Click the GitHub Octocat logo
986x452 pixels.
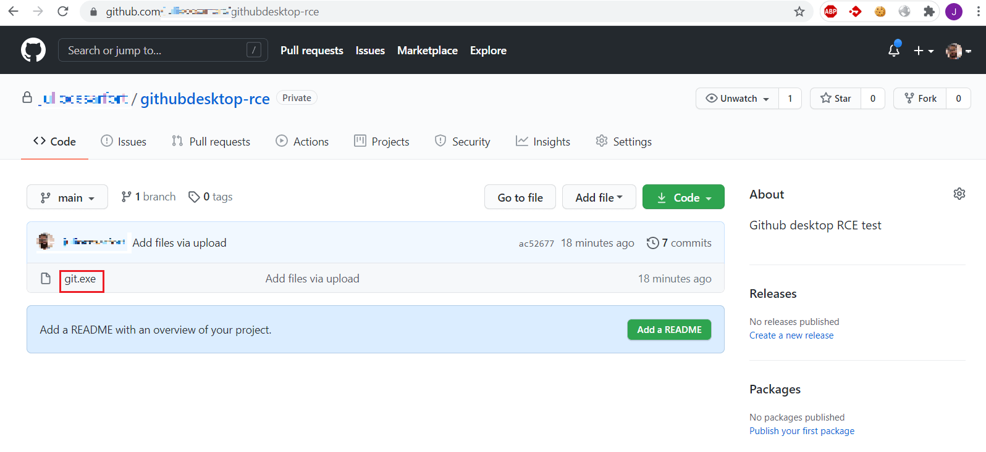pyautogui.click(x=33, y=50)
